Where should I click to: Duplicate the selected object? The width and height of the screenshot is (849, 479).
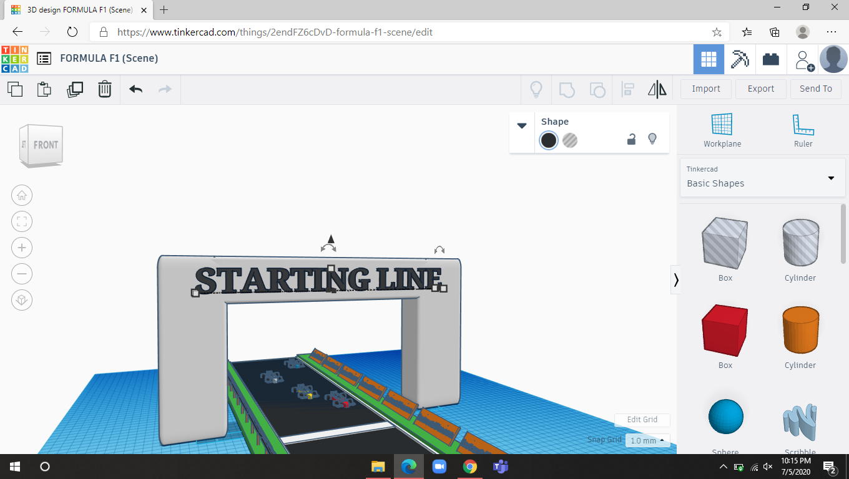pos(75,89)
